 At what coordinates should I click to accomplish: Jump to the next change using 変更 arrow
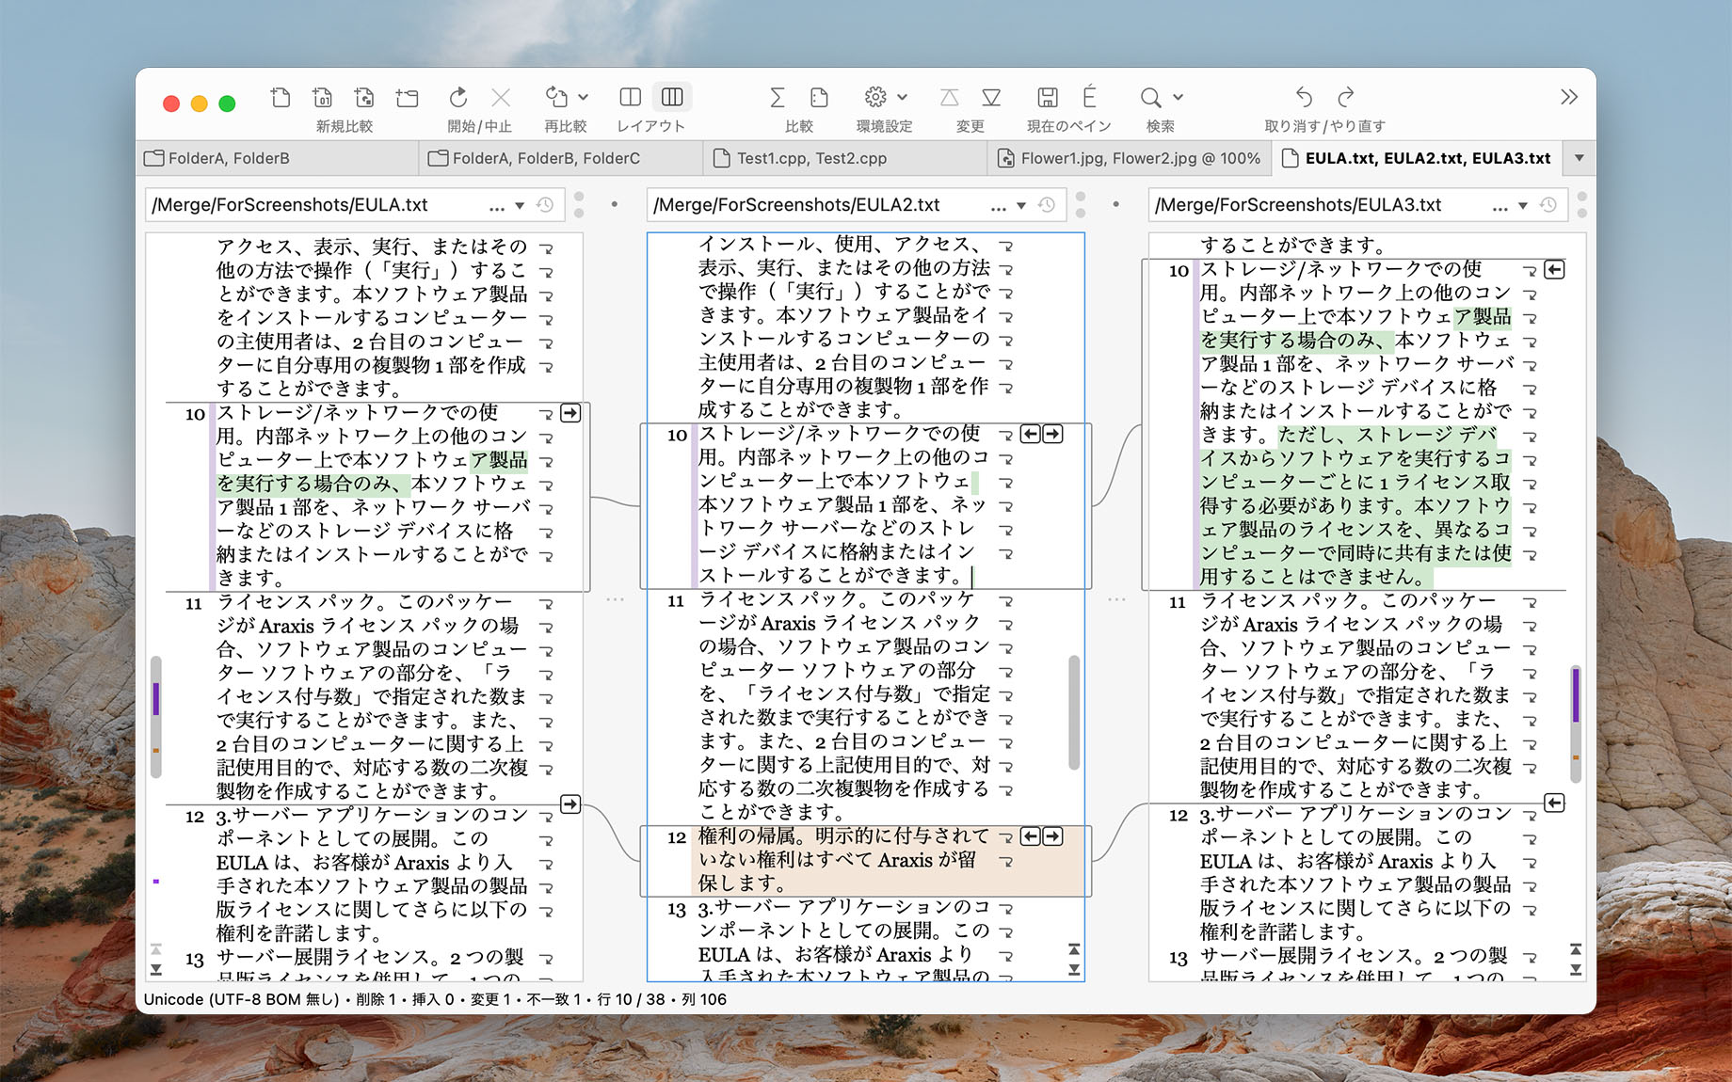991,95
